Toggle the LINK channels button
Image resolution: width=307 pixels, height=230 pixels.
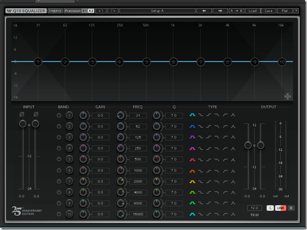click(281, 208)
